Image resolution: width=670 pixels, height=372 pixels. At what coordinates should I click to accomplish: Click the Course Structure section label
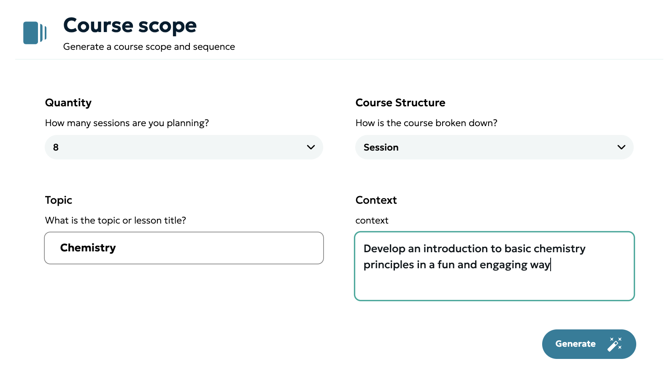click(400, 103)
